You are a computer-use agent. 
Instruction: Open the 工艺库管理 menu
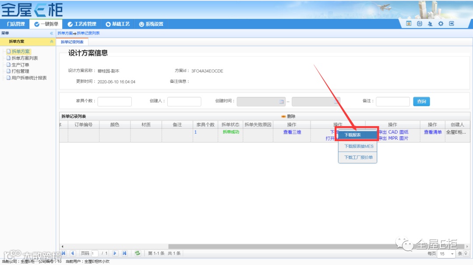[x=82, y=24]
